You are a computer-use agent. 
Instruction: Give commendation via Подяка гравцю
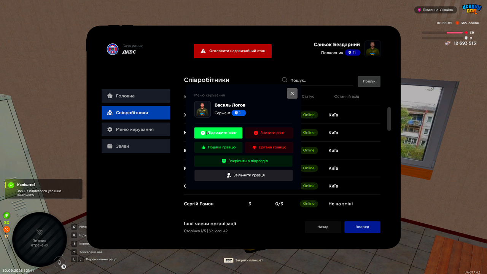[218, 147]
